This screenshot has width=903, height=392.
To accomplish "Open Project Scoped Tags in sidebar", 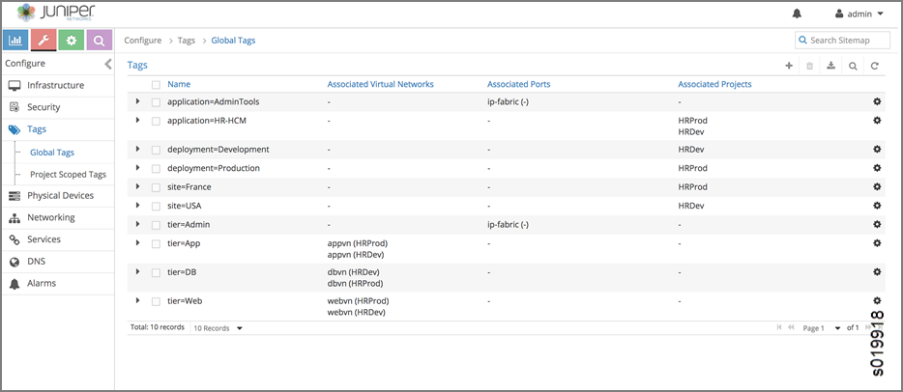I will (68, 175).
